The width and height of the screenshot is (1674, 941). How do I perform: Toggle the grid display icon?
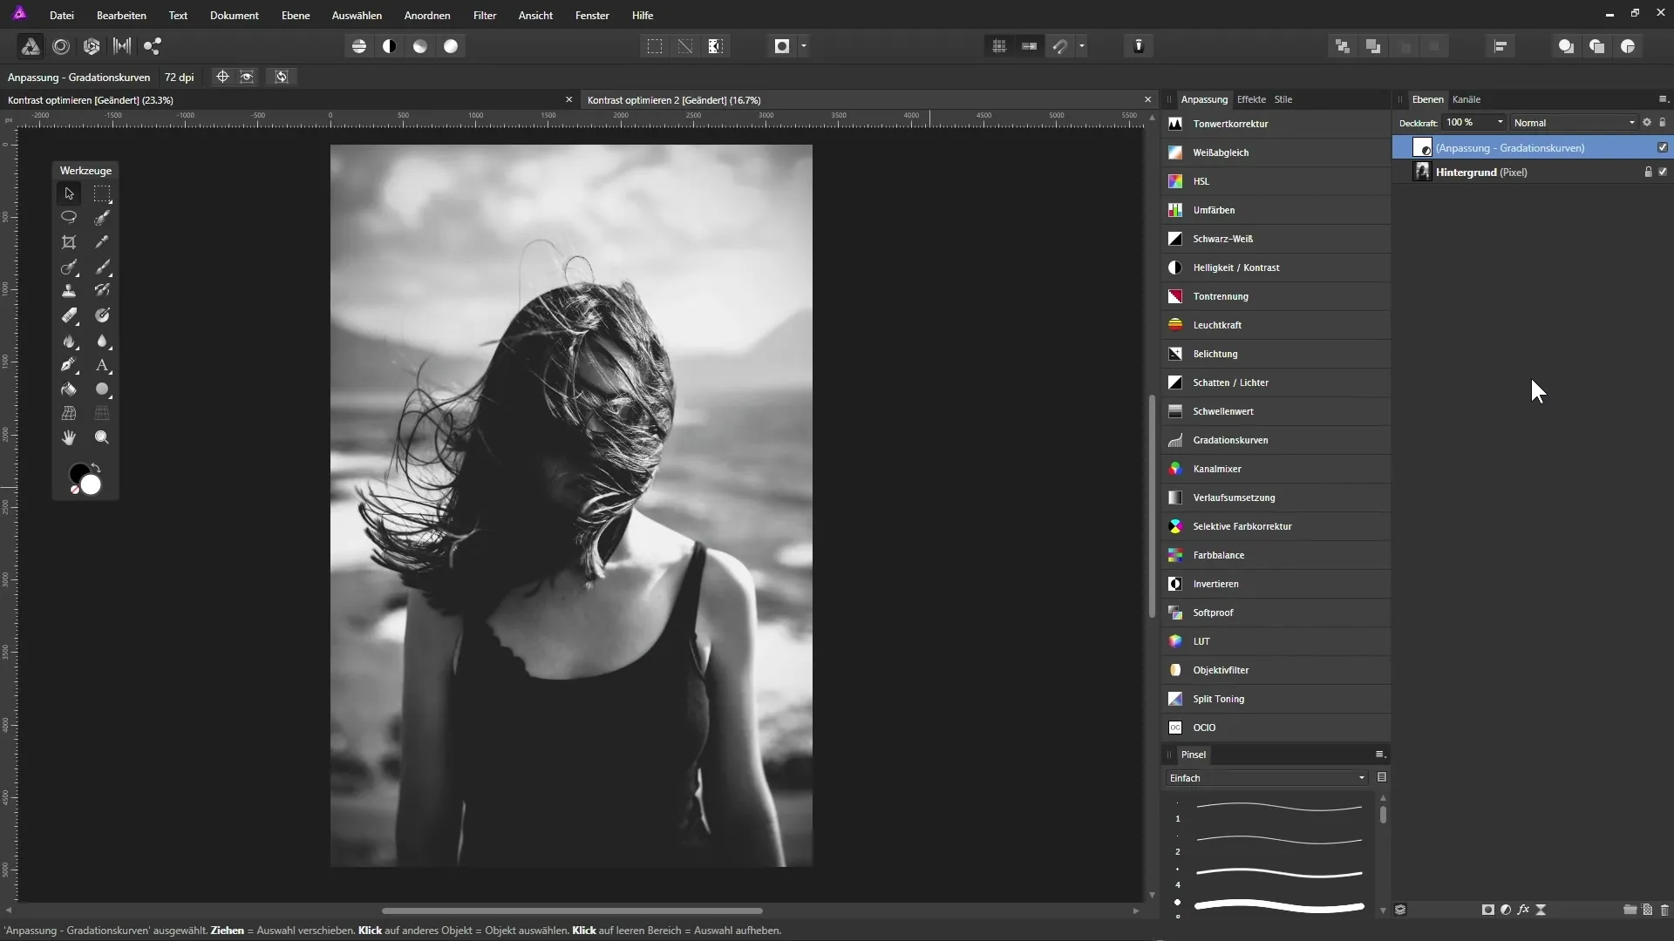point(999,46)
